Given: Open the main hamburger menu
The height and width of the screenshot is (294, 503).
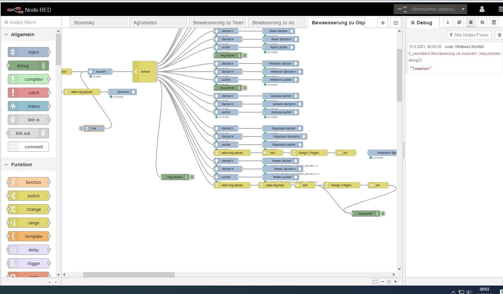Looking at the screenshot, I should [501, 9].
